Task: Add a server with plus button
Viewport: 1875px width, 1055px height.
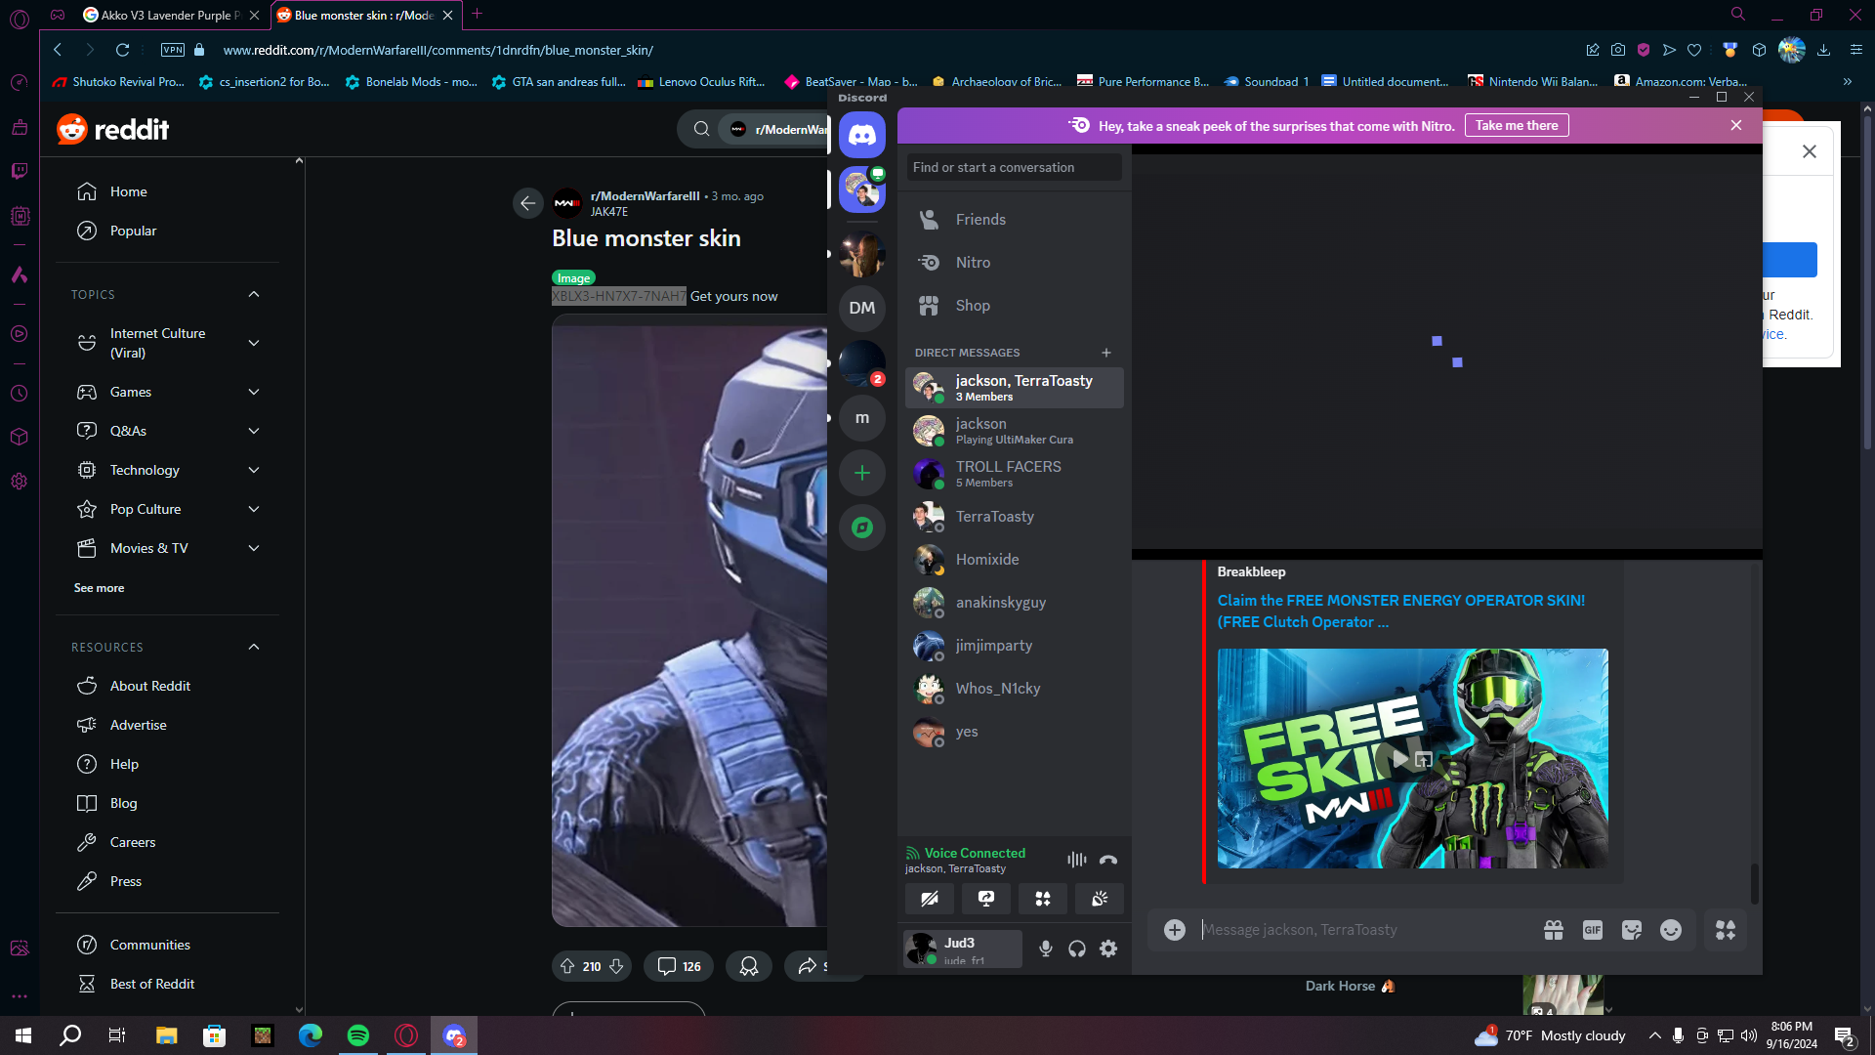Action: coord(862,473)
